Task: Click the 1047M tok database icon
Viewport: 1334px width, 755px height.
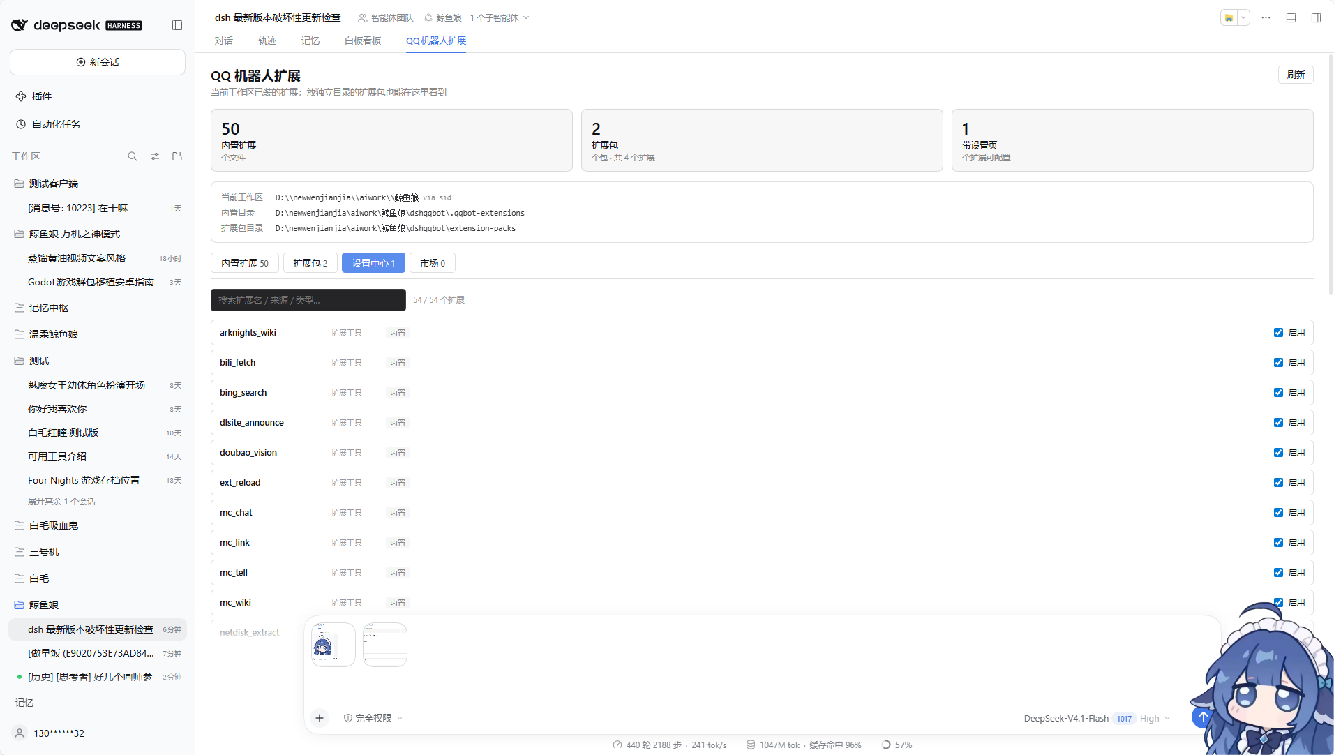Action: (x=751, y=745)
